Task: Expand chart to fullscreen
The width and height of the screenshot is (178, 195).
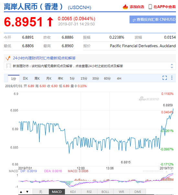Action: pos(165,78)
